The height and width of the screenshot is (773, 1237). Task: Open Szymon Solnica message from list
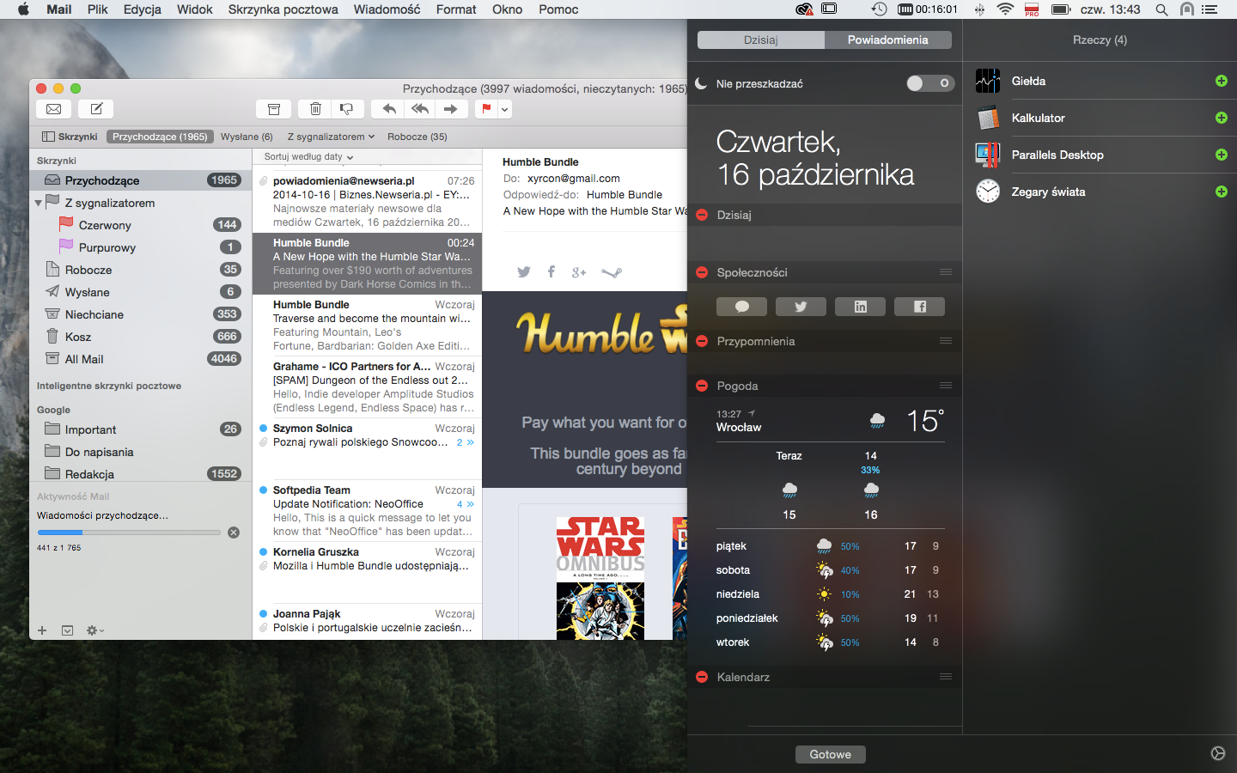[367, 448]
